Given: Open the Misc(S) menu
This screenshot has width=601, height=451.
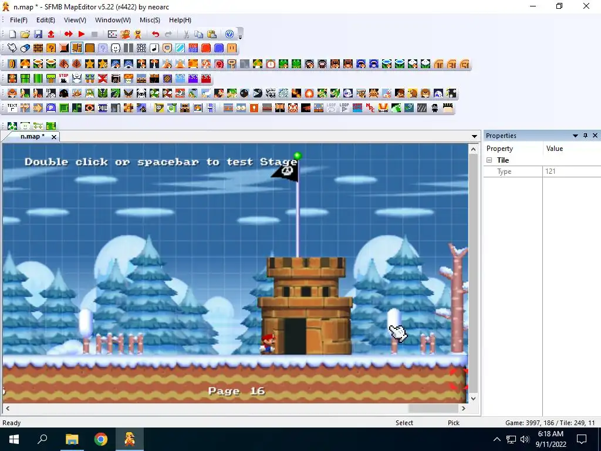Looking at the screenshot, I should 150,20.
